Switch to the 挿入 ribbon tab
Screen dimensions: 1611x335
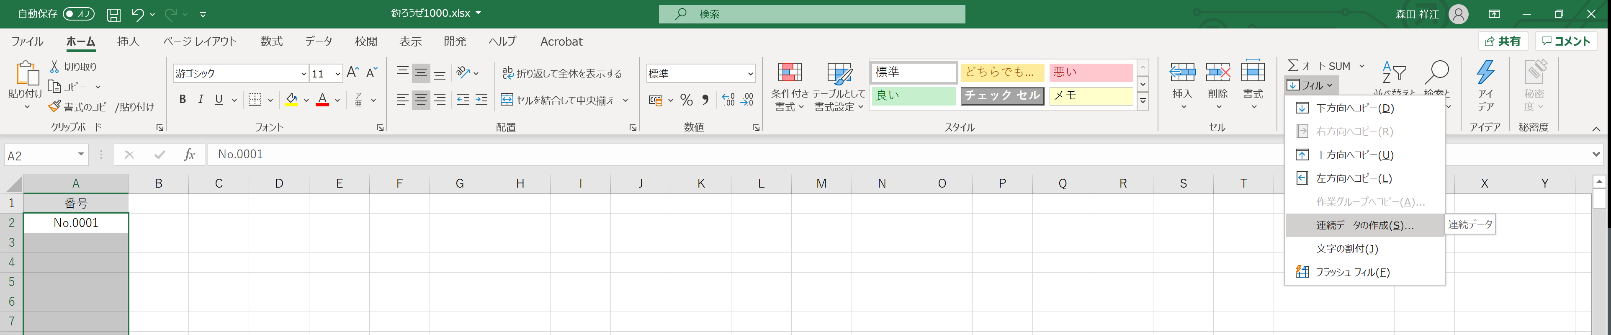coord(128,41)
